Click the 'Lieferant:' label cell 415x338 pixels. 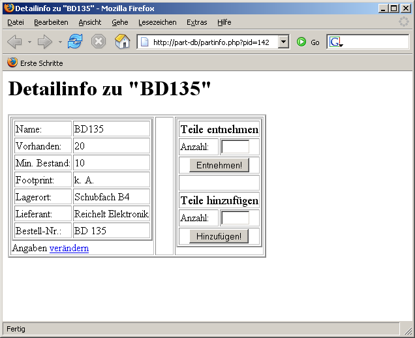43,214
